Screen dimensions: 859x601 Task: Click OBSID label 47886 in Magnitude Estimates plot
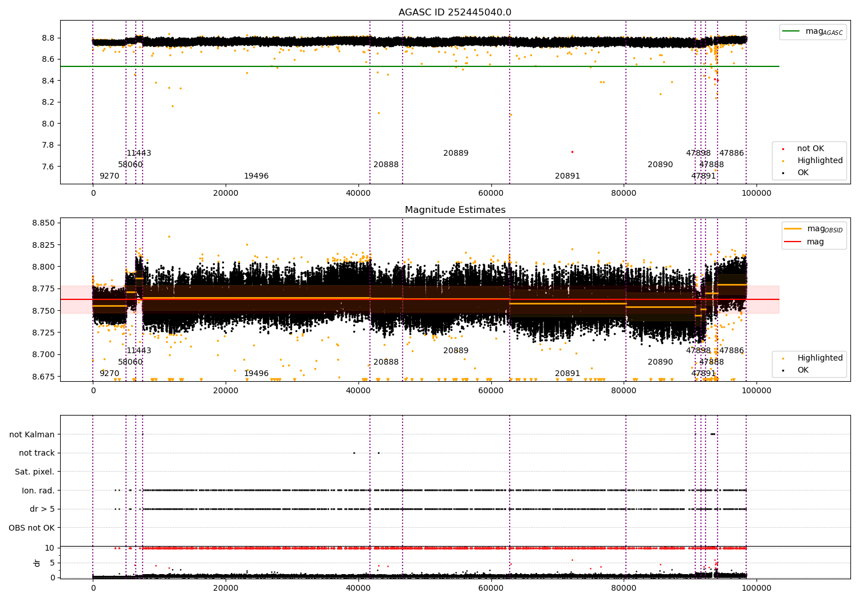click(x=731, y=350)
